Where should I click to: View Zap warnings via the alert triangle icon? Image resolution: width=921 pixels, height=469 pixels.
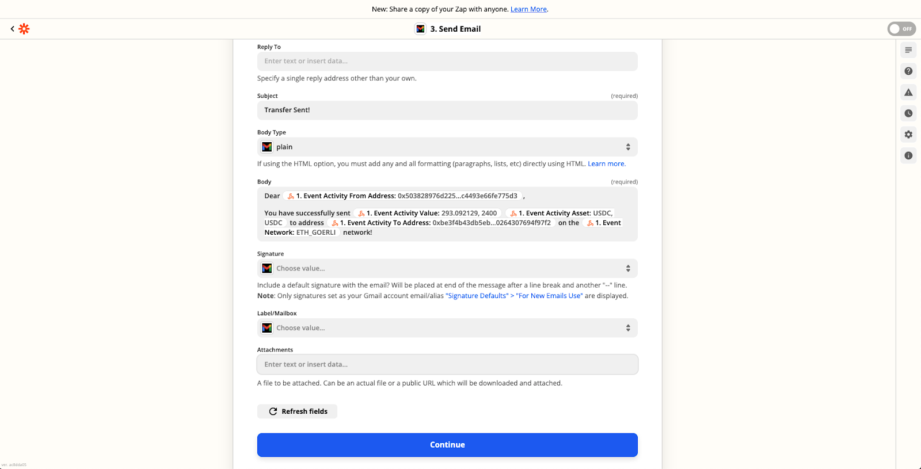pyautogui.click(x=908, y=92)
